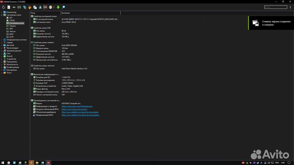Open the aida64.com BIOS updates link
The height and width of the screenshot is (165, 294).
(x=80, y=115)
